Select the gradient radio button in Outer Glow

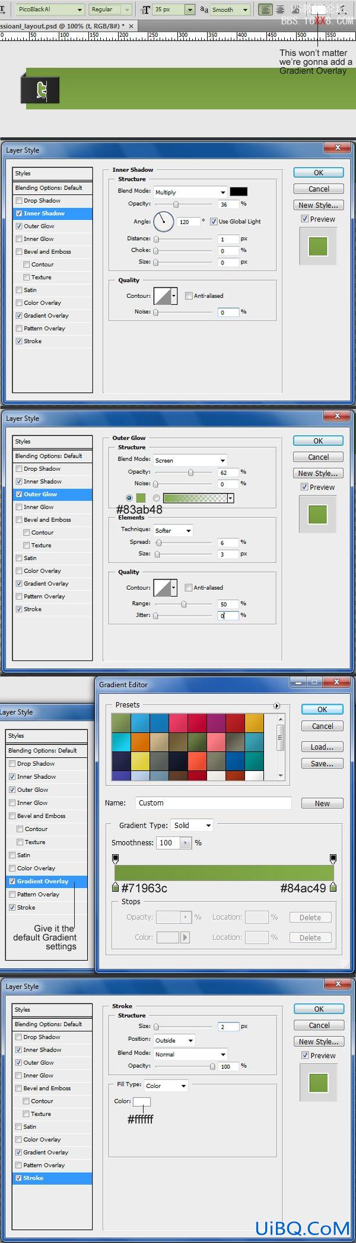pos(156,498)
